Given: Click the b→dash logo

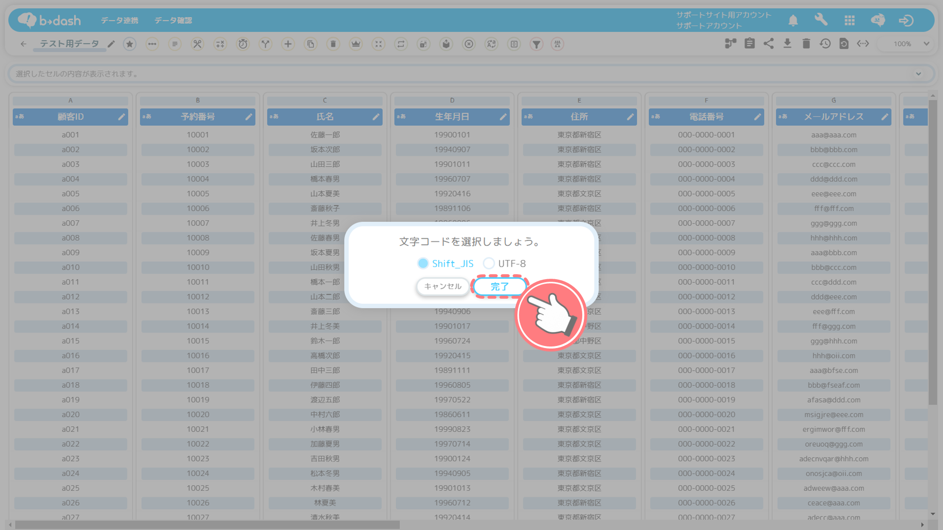Looking at the screenshot, I should (49, 20).
